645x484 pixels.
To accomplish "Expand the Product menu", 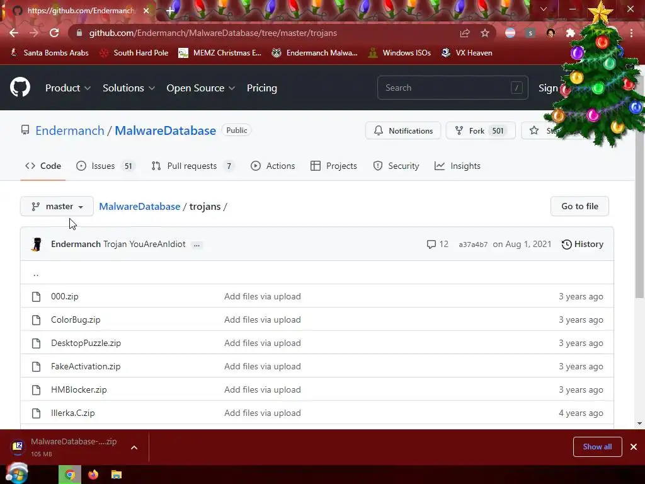I will (x=68, y=88).
